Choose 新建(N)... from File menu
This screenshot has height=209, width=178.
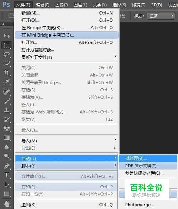pos(67,13)
